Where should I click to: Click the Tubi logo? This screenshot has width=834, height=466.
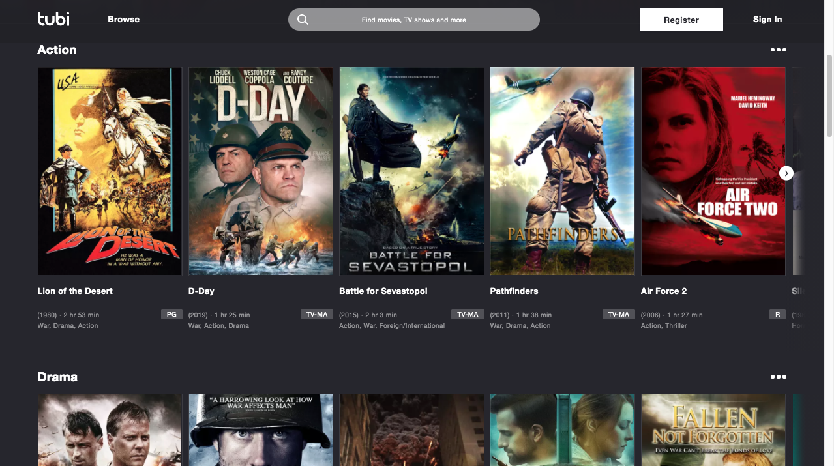click(53, 19)
